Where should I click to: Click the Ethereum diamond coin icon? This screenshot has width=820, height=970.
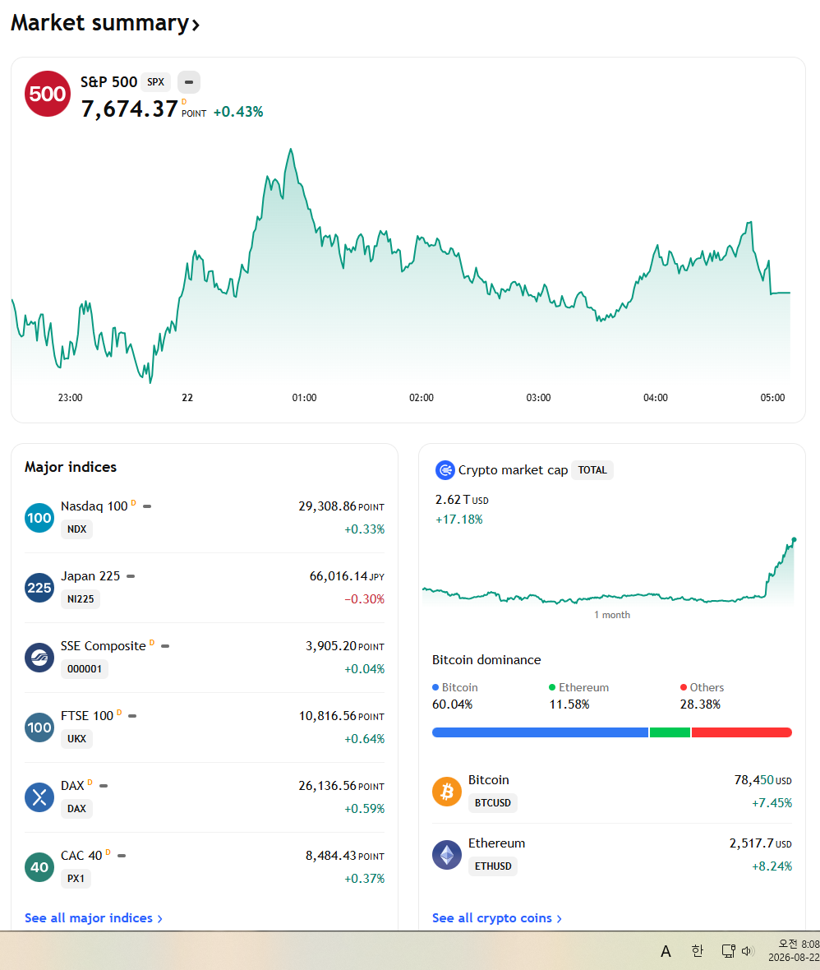pyautogui.click(x=446, y=855)
